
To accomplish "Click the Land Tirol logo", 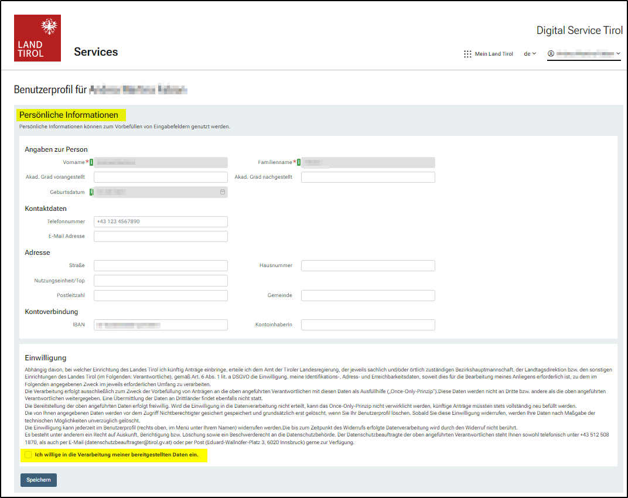I will [x=37, y=38].
